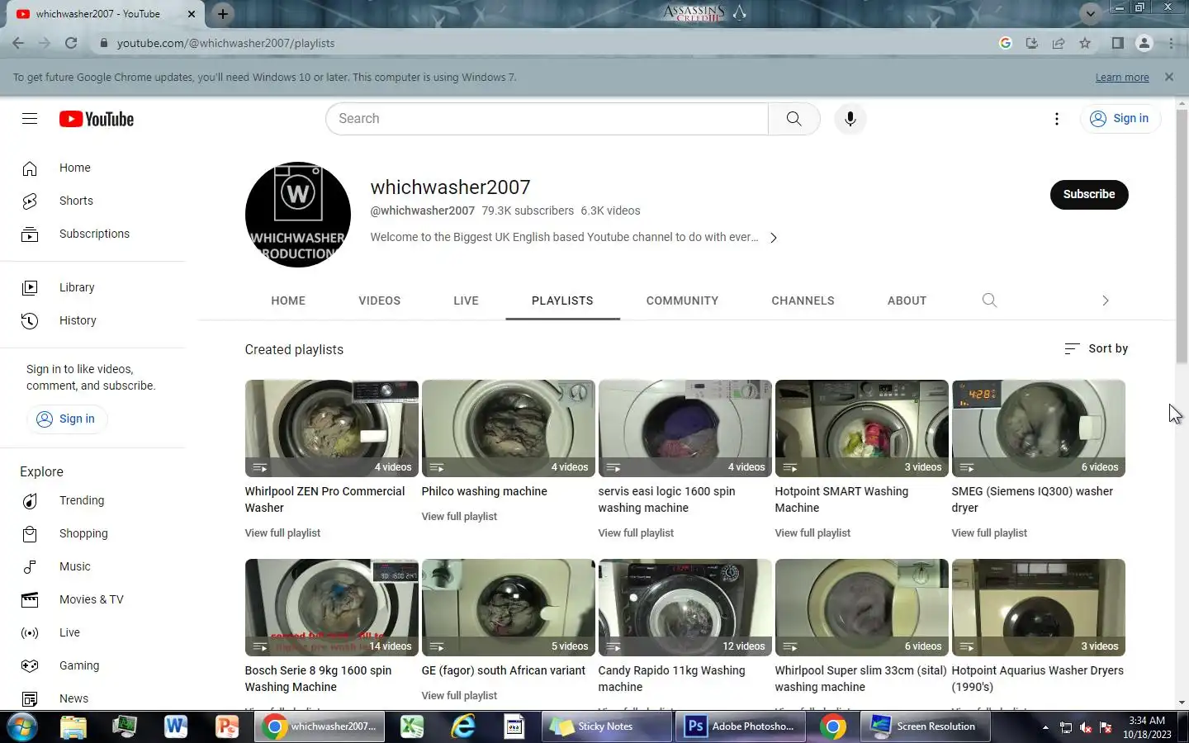Image resolution: width=1189 pixels, height=743 pixels.
Task: Subscribe to whichwasher2007
Action: (1088, 195)
